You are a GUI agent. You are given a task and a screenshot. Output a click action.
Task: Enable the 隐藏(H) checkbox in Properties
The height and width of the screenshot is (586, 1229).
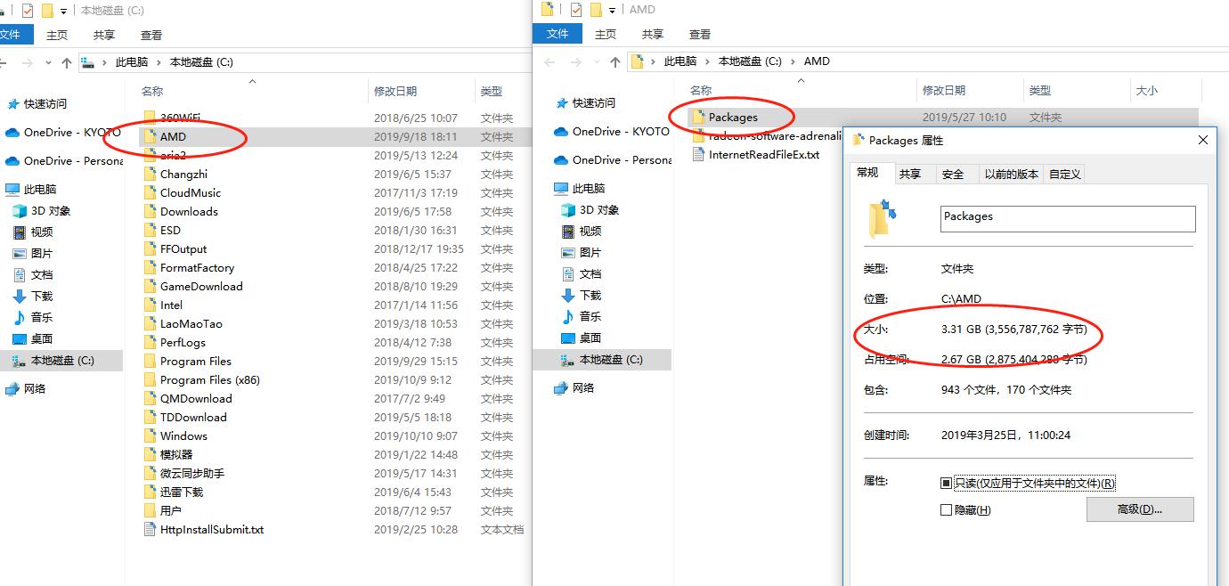pyautogui.click(x=947, y=509)
